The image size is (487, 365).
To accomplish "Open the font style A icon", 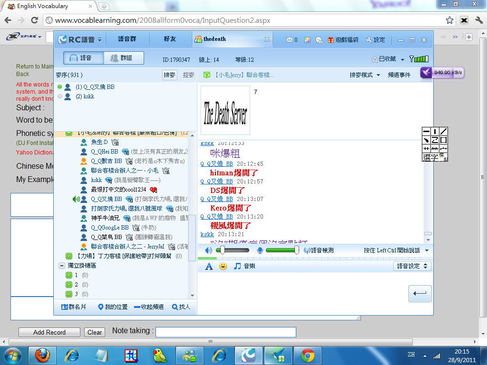I will tap(209, 266).
